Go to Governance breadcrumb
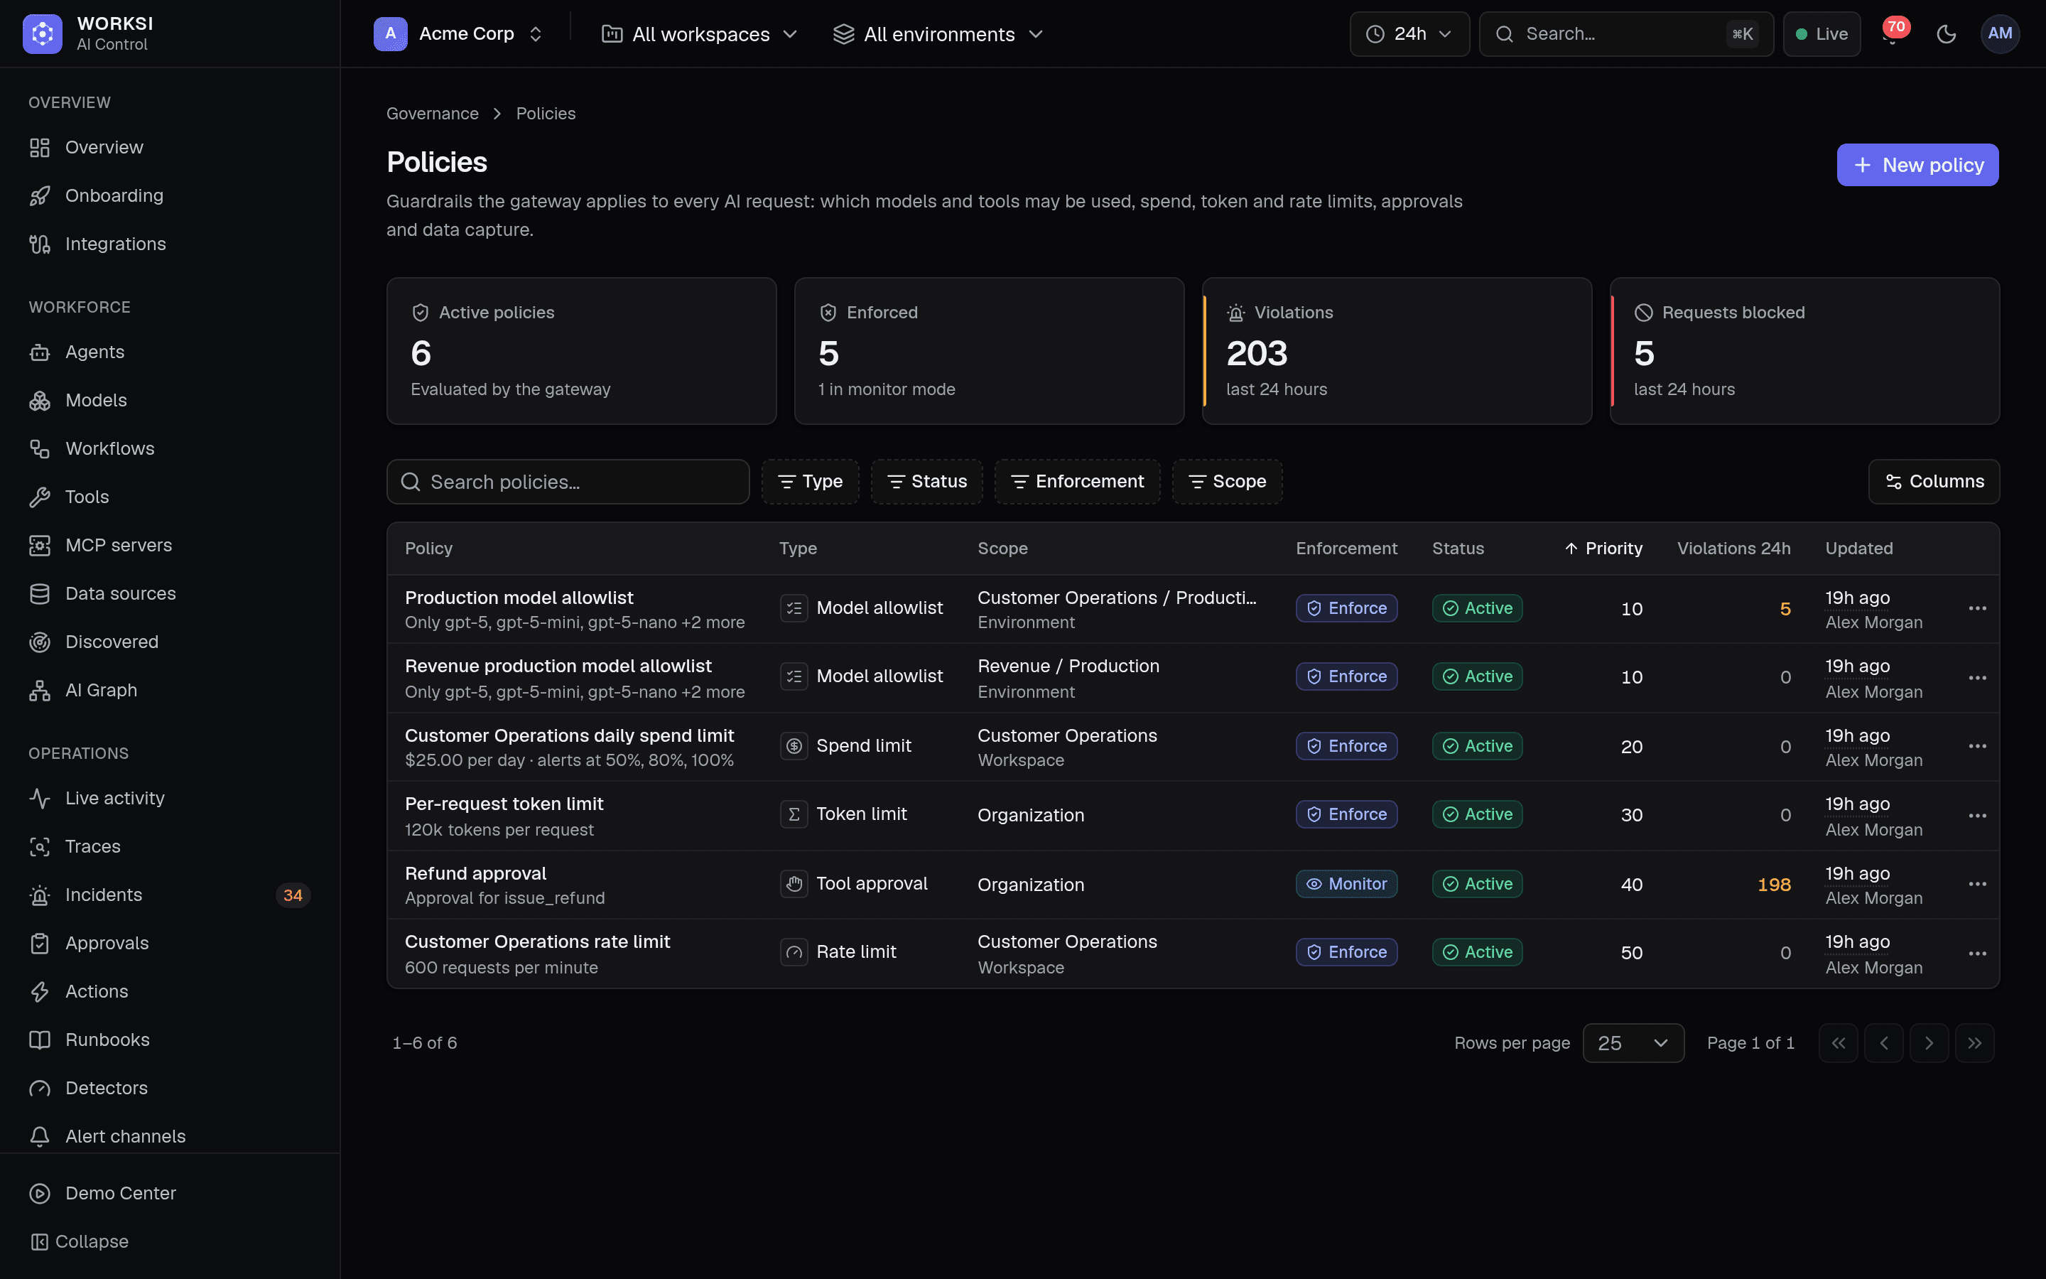Screen dimensions: 2046x1279 (432, 114)
